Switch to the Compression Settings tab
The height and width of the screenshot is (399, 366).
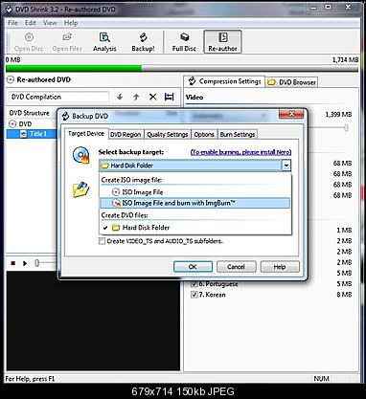click(224, 81)
